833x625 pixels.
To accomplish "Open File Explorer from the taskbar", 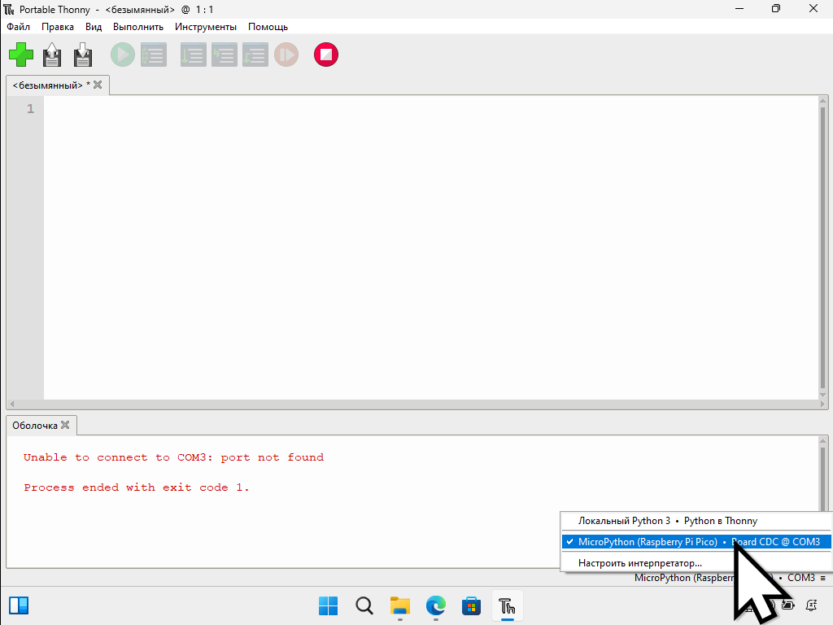I will pyautogui.click(x=400, y=605).
